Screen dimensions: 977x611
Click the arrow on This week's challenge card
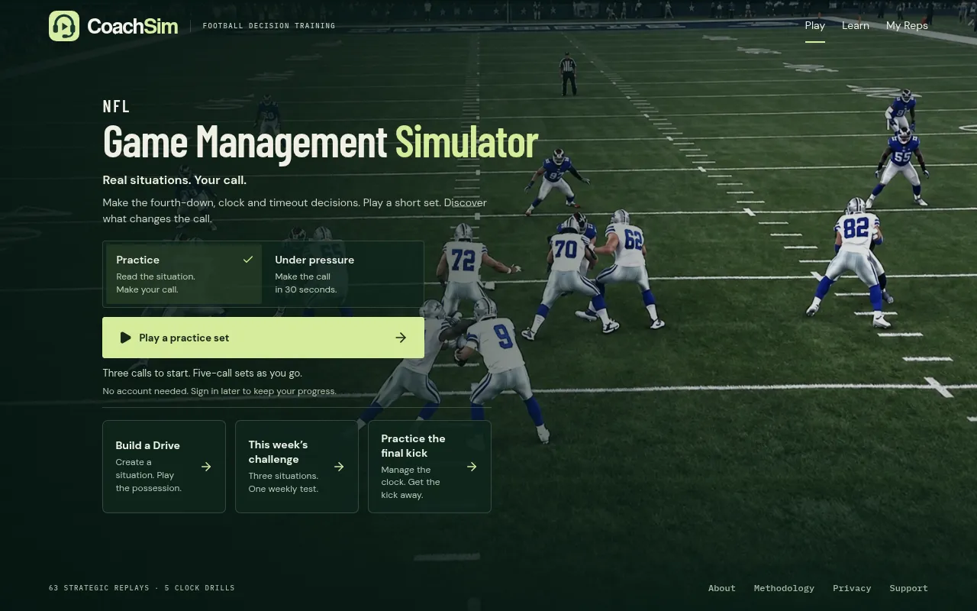(x=339, y=467)
